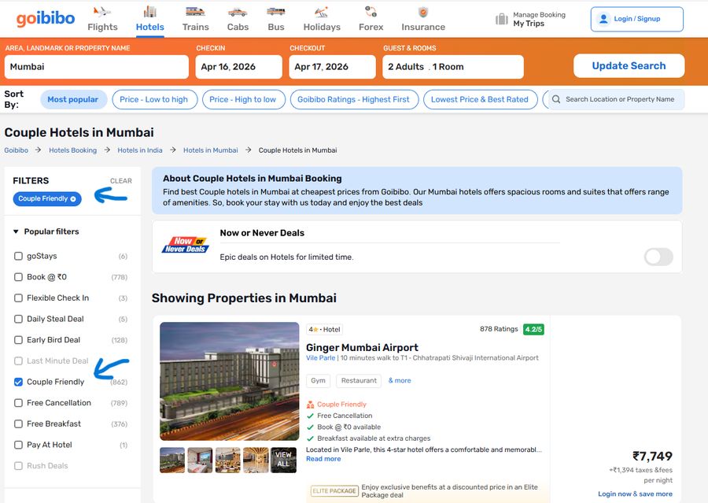Click Read more in hotel description

(323, 459)
